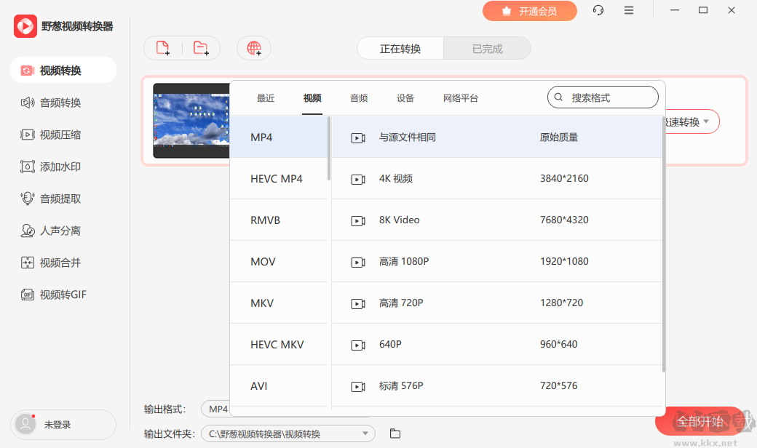This screenshot has width=757, height=448.
Task: Open the 设备 format category
Action: (x=405, y=97)
